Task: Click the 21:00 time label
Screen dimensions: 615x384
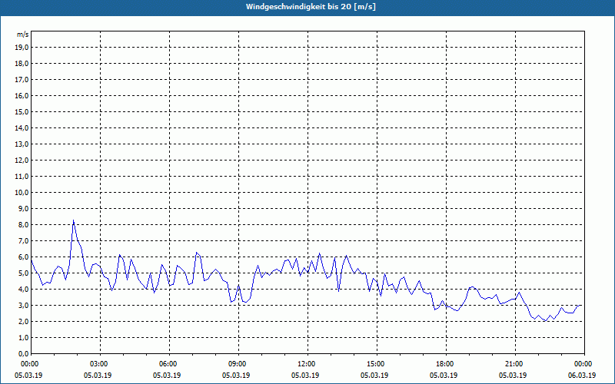Action: coord(515,364)
